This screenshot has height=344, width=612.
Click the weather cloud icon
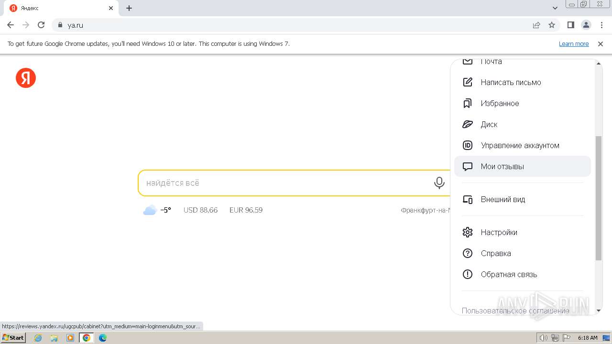(150, 210)
